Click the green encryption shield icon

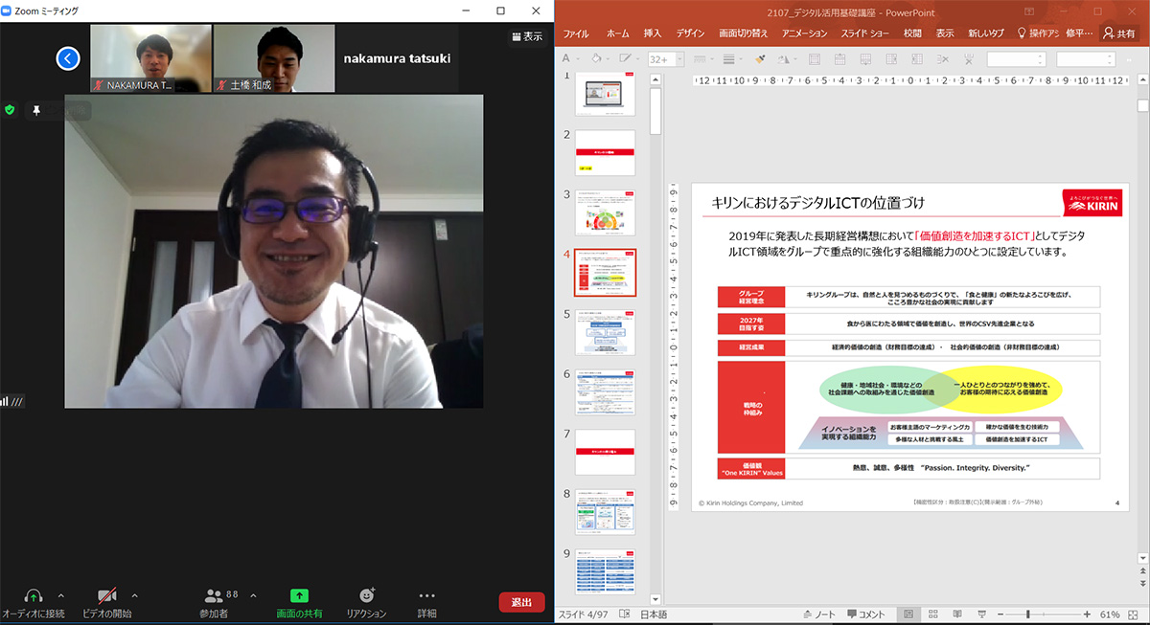click(10, 110)
